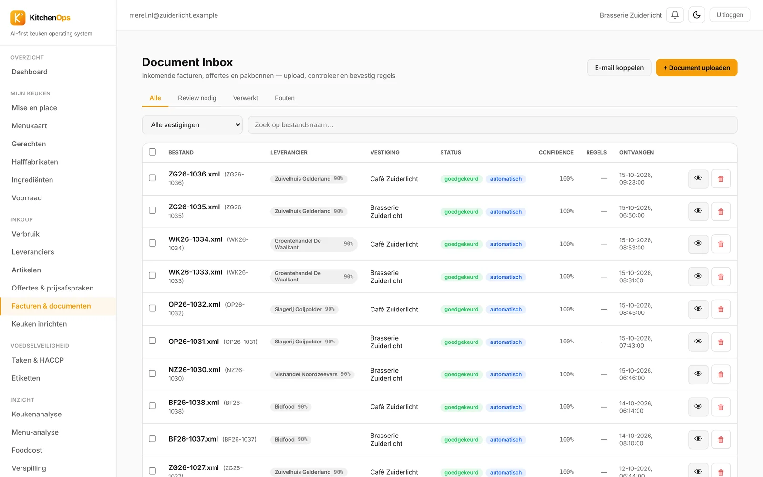The image size is (763, 477).
Task: Click the E-mail koppelen button
Action: (x=619, y=68)
